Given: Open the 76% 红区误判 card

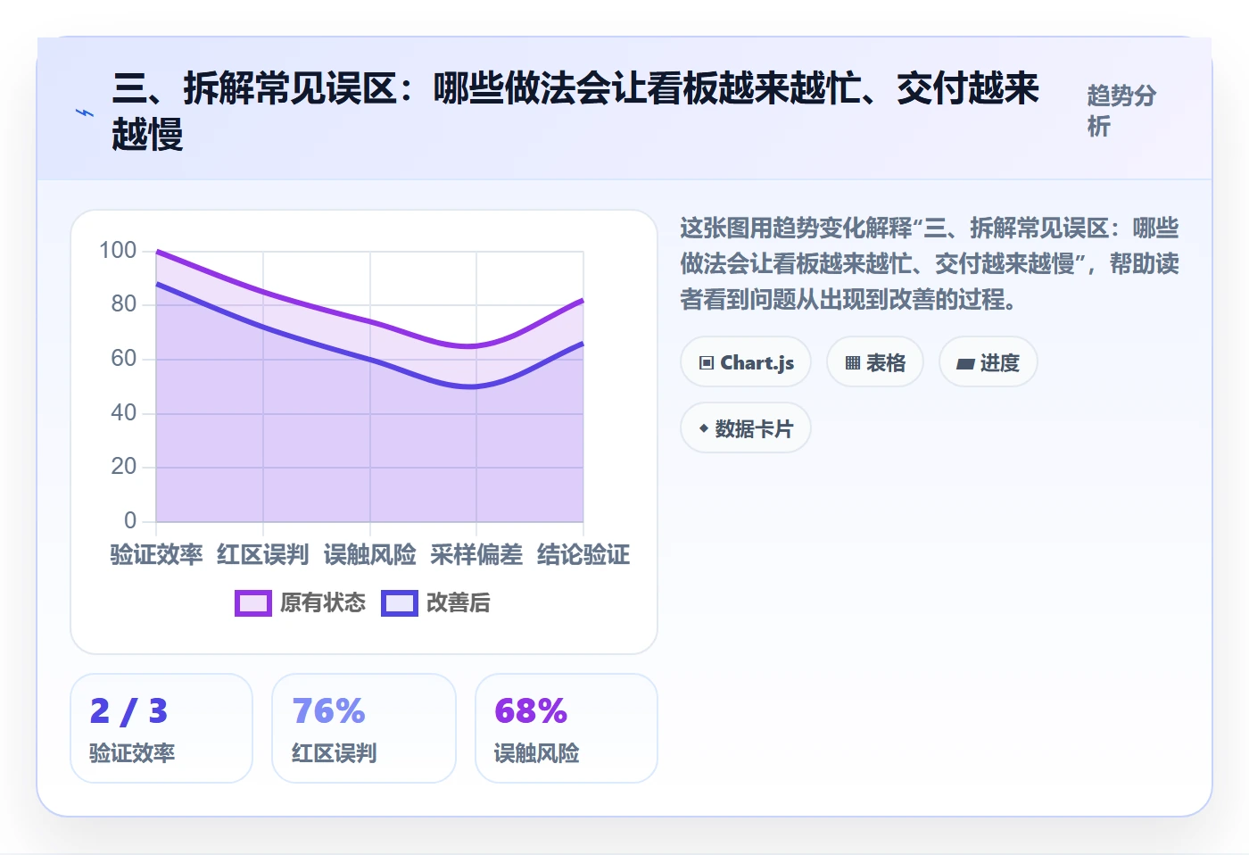Looking at the screenshot, I should tap(364, 728).
